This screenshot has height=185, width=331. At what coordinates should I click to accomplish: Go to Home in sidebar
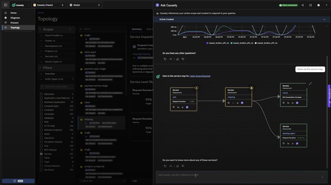[x=14, y=13]
